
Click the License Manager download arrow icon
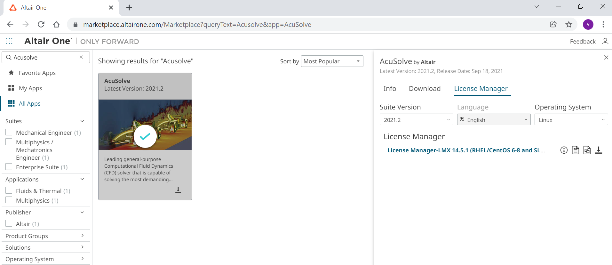tap(598, 150)
